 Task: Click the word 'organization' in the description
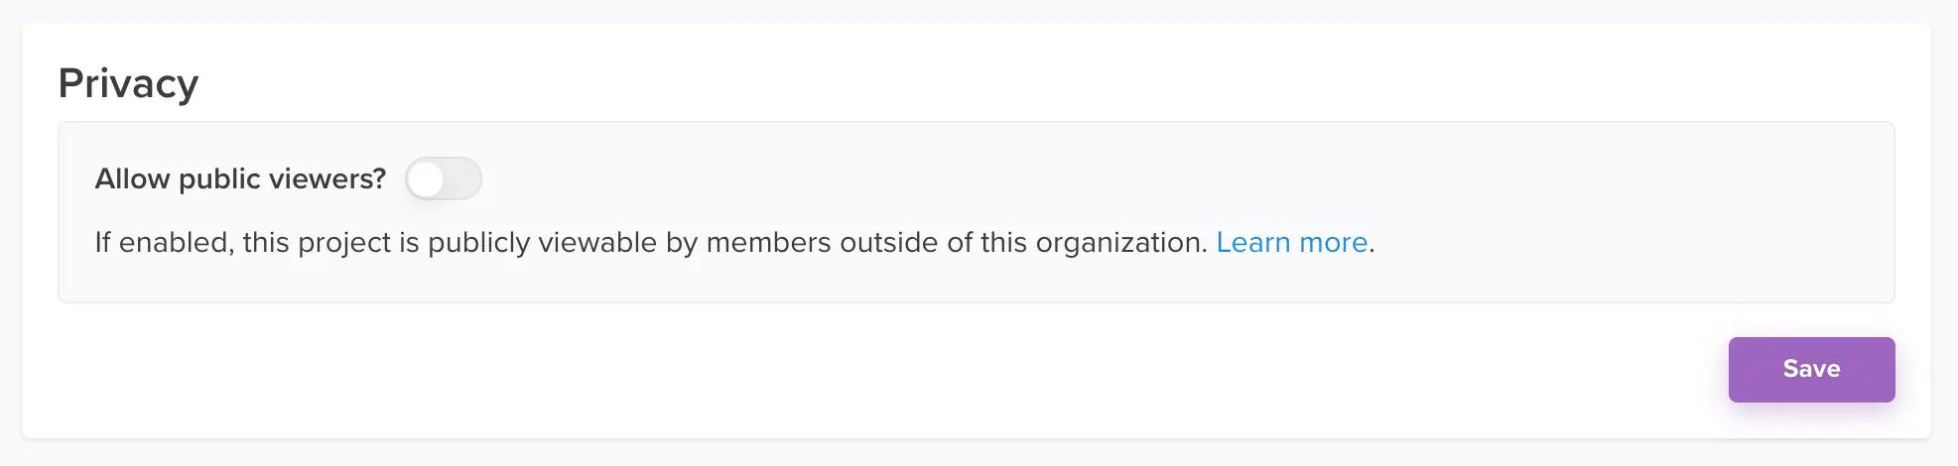pos(1120,243)
